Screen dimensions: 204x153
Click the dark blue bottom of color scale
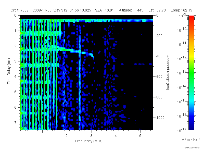(191, 127)
